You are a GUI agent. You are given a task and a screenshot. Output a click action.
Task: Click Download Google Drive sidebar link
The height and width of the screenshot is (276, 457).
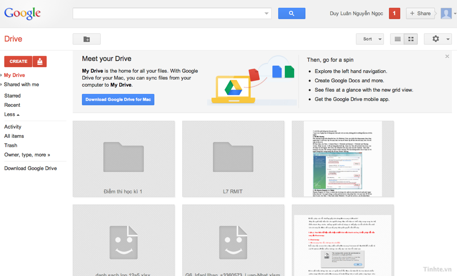click(x=30, y=168)
